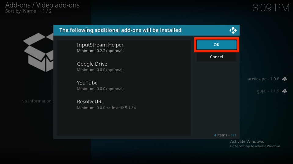Select arxtic.ape - 1.0.6 in background list
Viewport: 293px width, 164px height.
263,79
